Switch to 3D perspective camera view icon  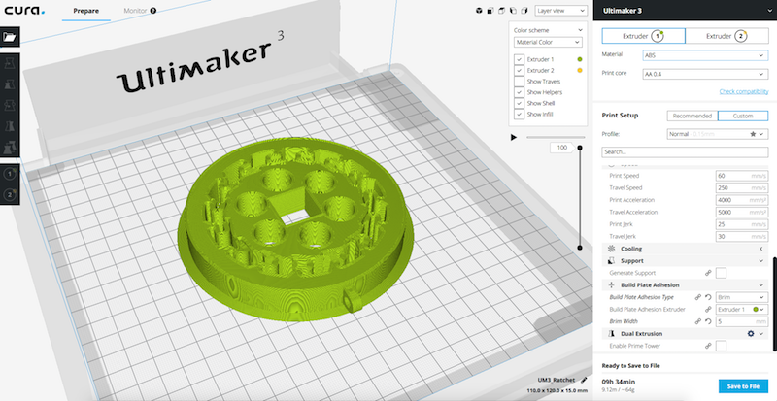(x=479, y=11)
